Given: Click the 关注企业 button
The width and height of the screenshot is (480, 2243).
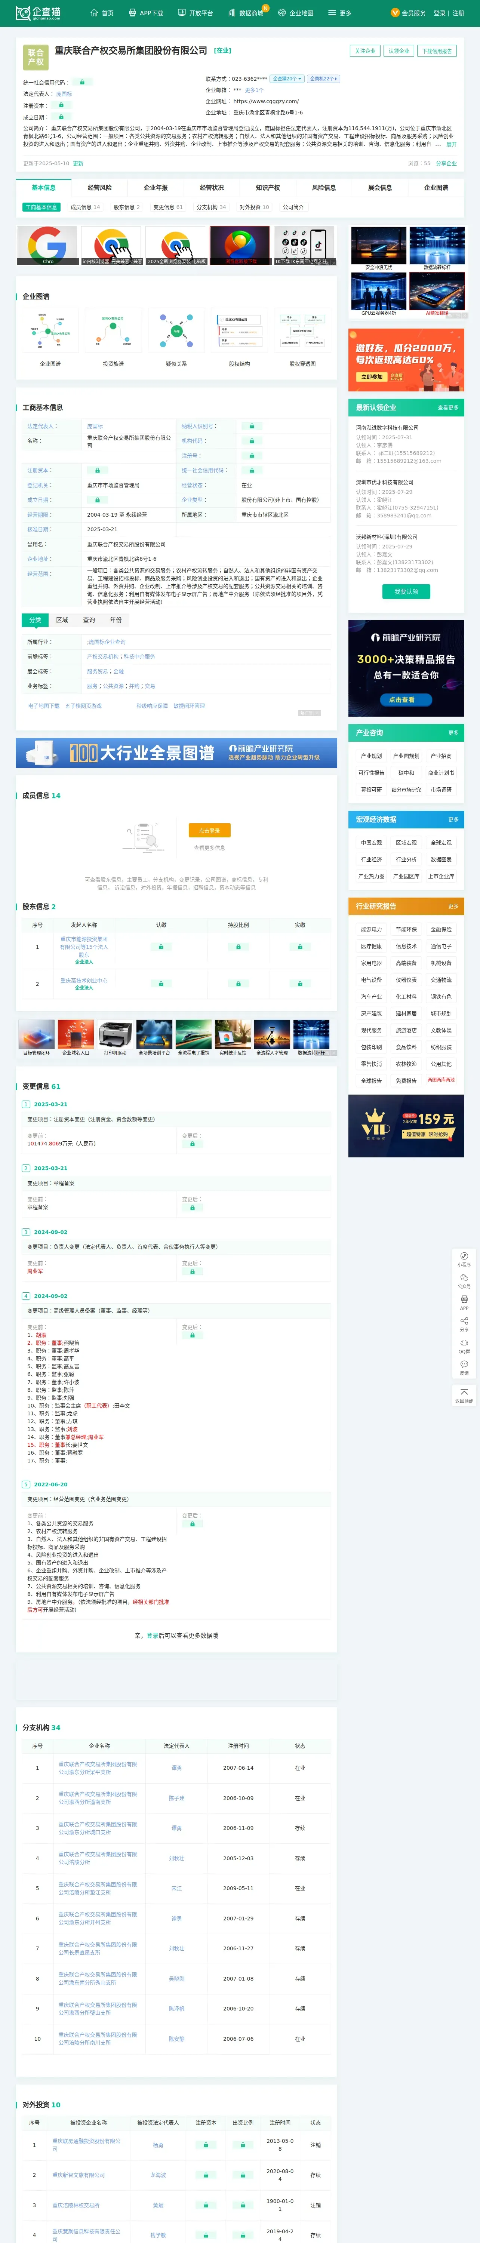Looking at the screenshot, I should pyautogui.click(x=365, y=50).
